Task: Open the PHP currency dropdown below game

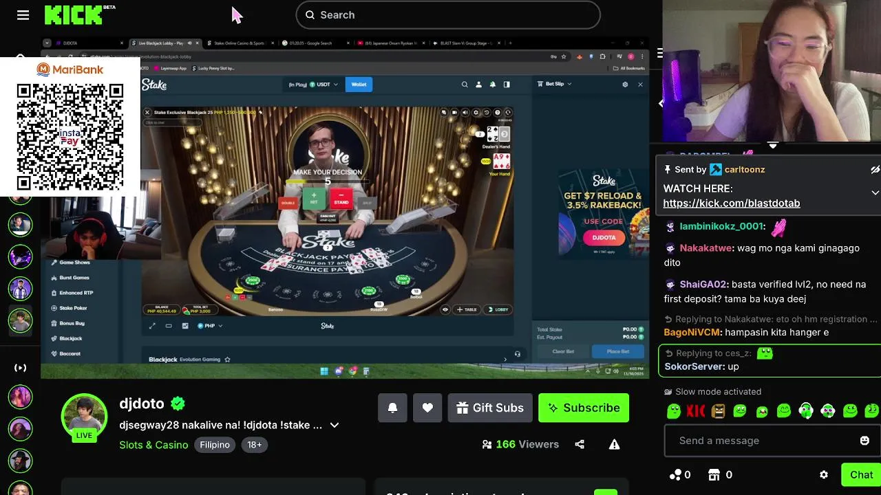Action: pos(210,326)
